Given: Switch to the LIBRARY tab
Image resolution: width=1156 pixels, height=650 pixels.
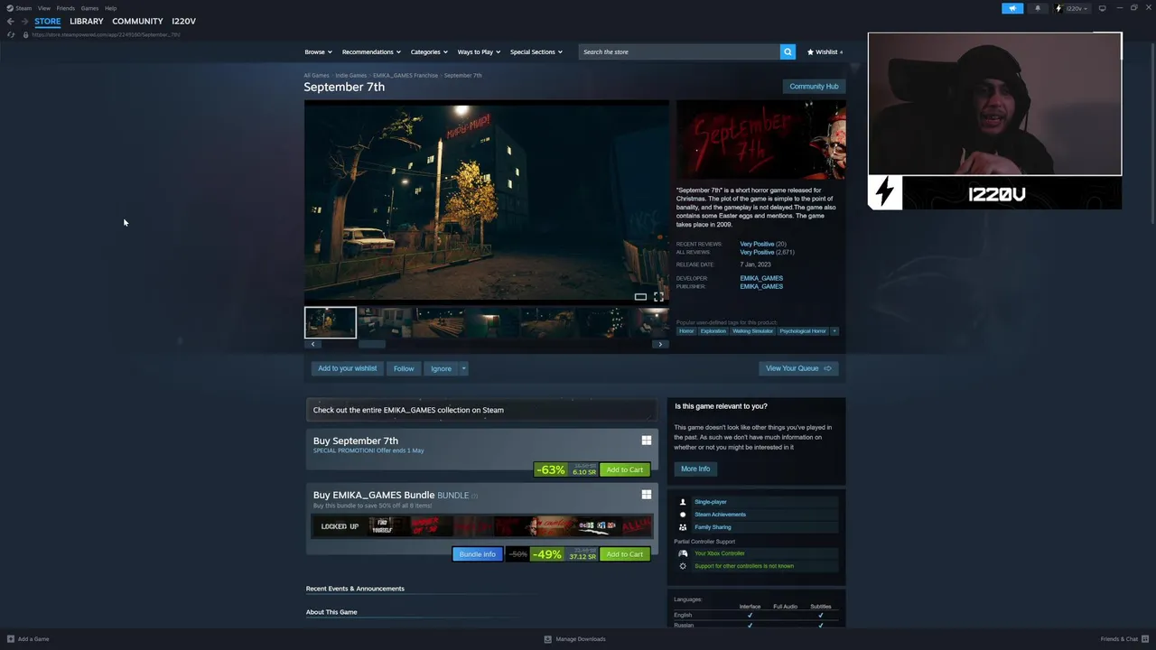Looking at the screenshot, I should tap(87, 21).
